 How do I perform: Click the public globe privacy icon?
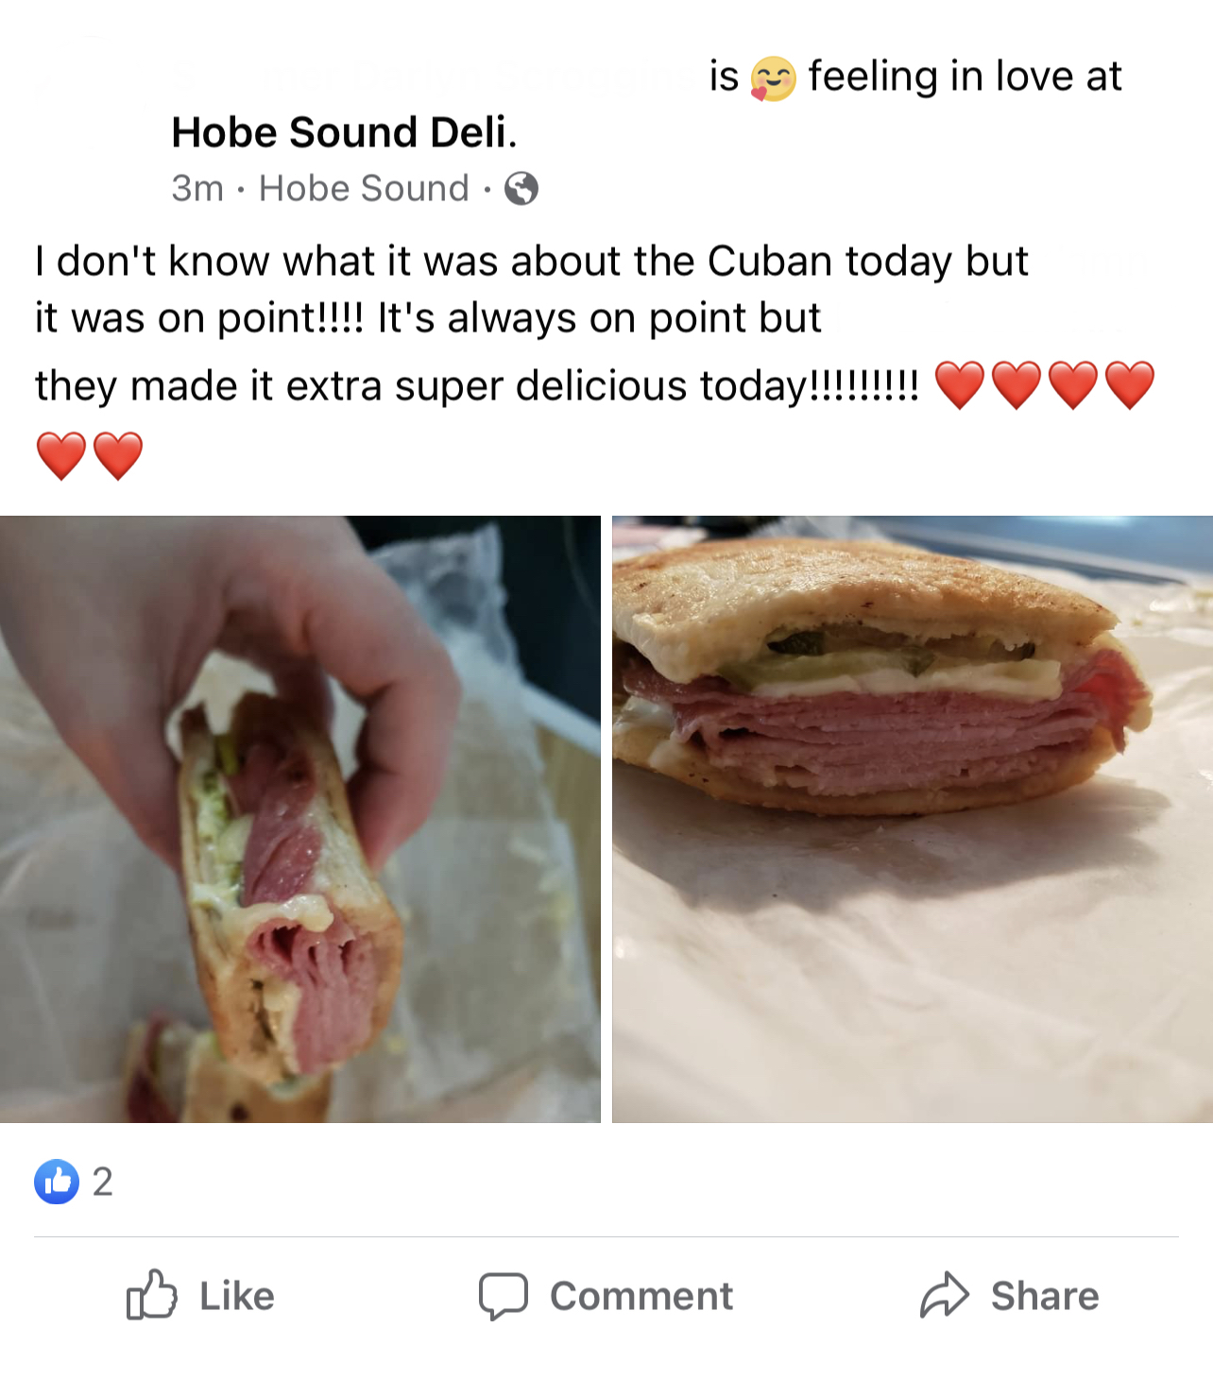click(521, 189)
